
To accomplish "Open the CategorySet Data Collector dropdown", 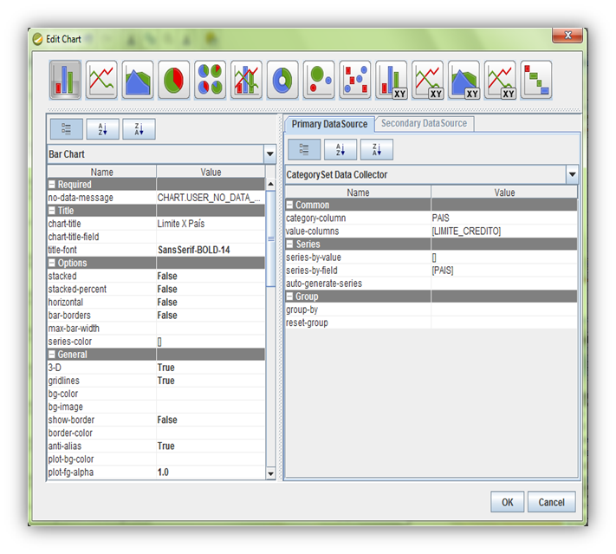I will (572, 175).
